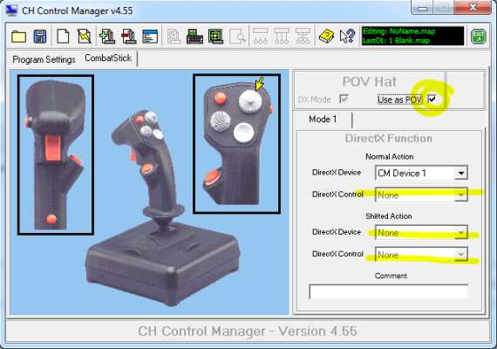This screenshot has width=497, height=349.
Task: Open the yellow help book icon
Action: [x=326, y=36]
